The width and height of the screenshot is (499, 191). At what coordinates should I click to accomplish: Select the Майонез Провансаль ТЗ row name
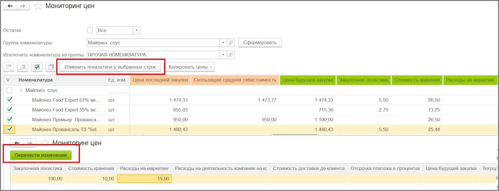point(66,129)
